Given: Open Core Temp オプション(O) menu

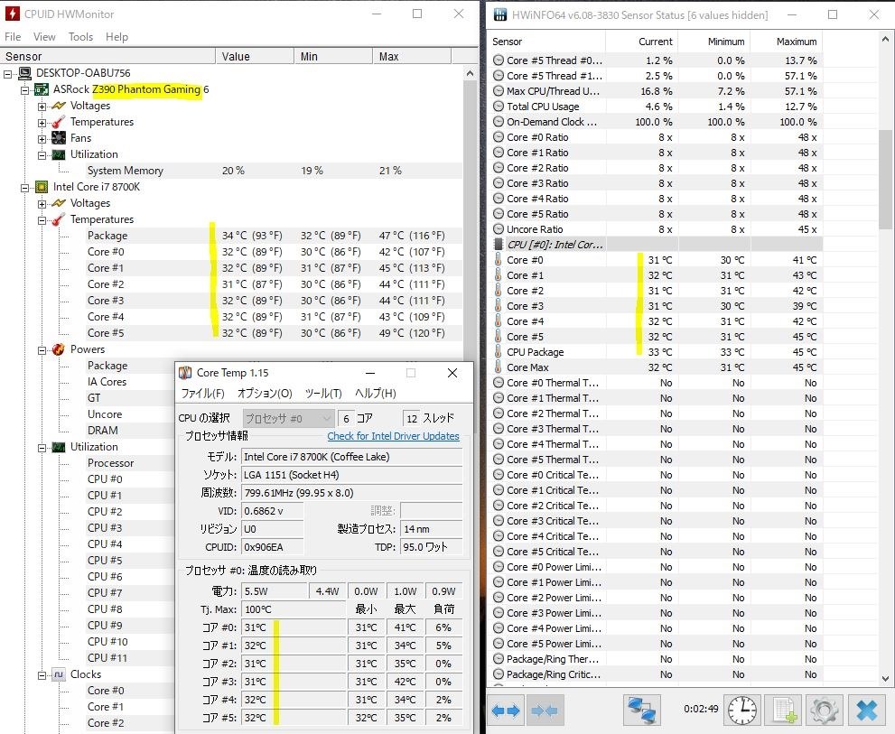Looking at the screenshot, I should pyautogui.click(x=265, y=394).
